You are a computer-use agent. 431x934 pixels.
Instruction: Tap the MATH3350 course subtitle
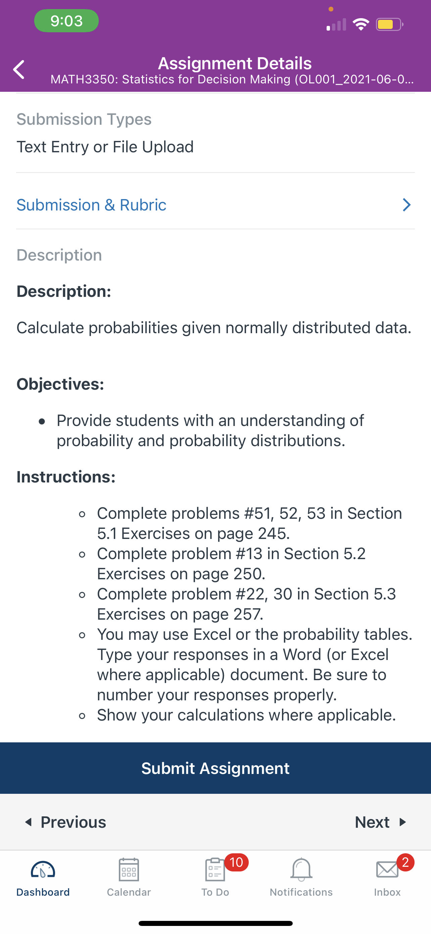pyautogui.click(x=232, y=79)
